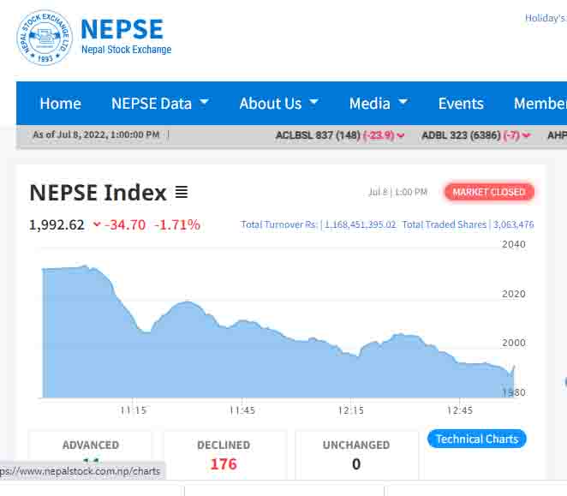Click the DECLINED 176 stat card

click(224, 456)
